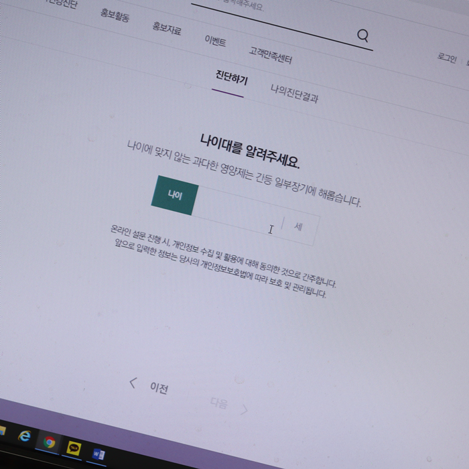Click the 다음 next button
The image size is (469, 469).
click(229, 405)
